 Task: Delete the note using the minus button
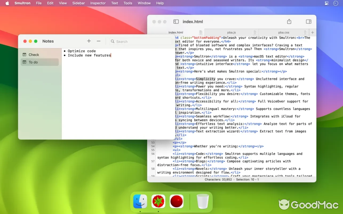tap(98, 41)
